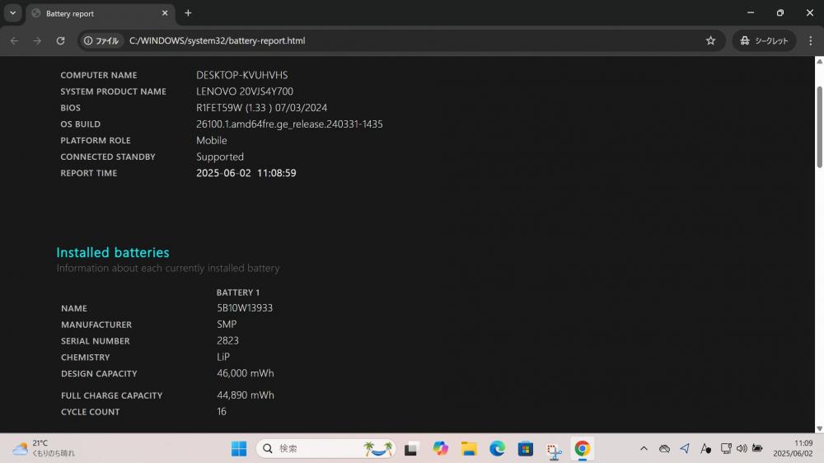Open the Windows Start menu
Screen dimensions: 824x463
[x=239, y=448]
